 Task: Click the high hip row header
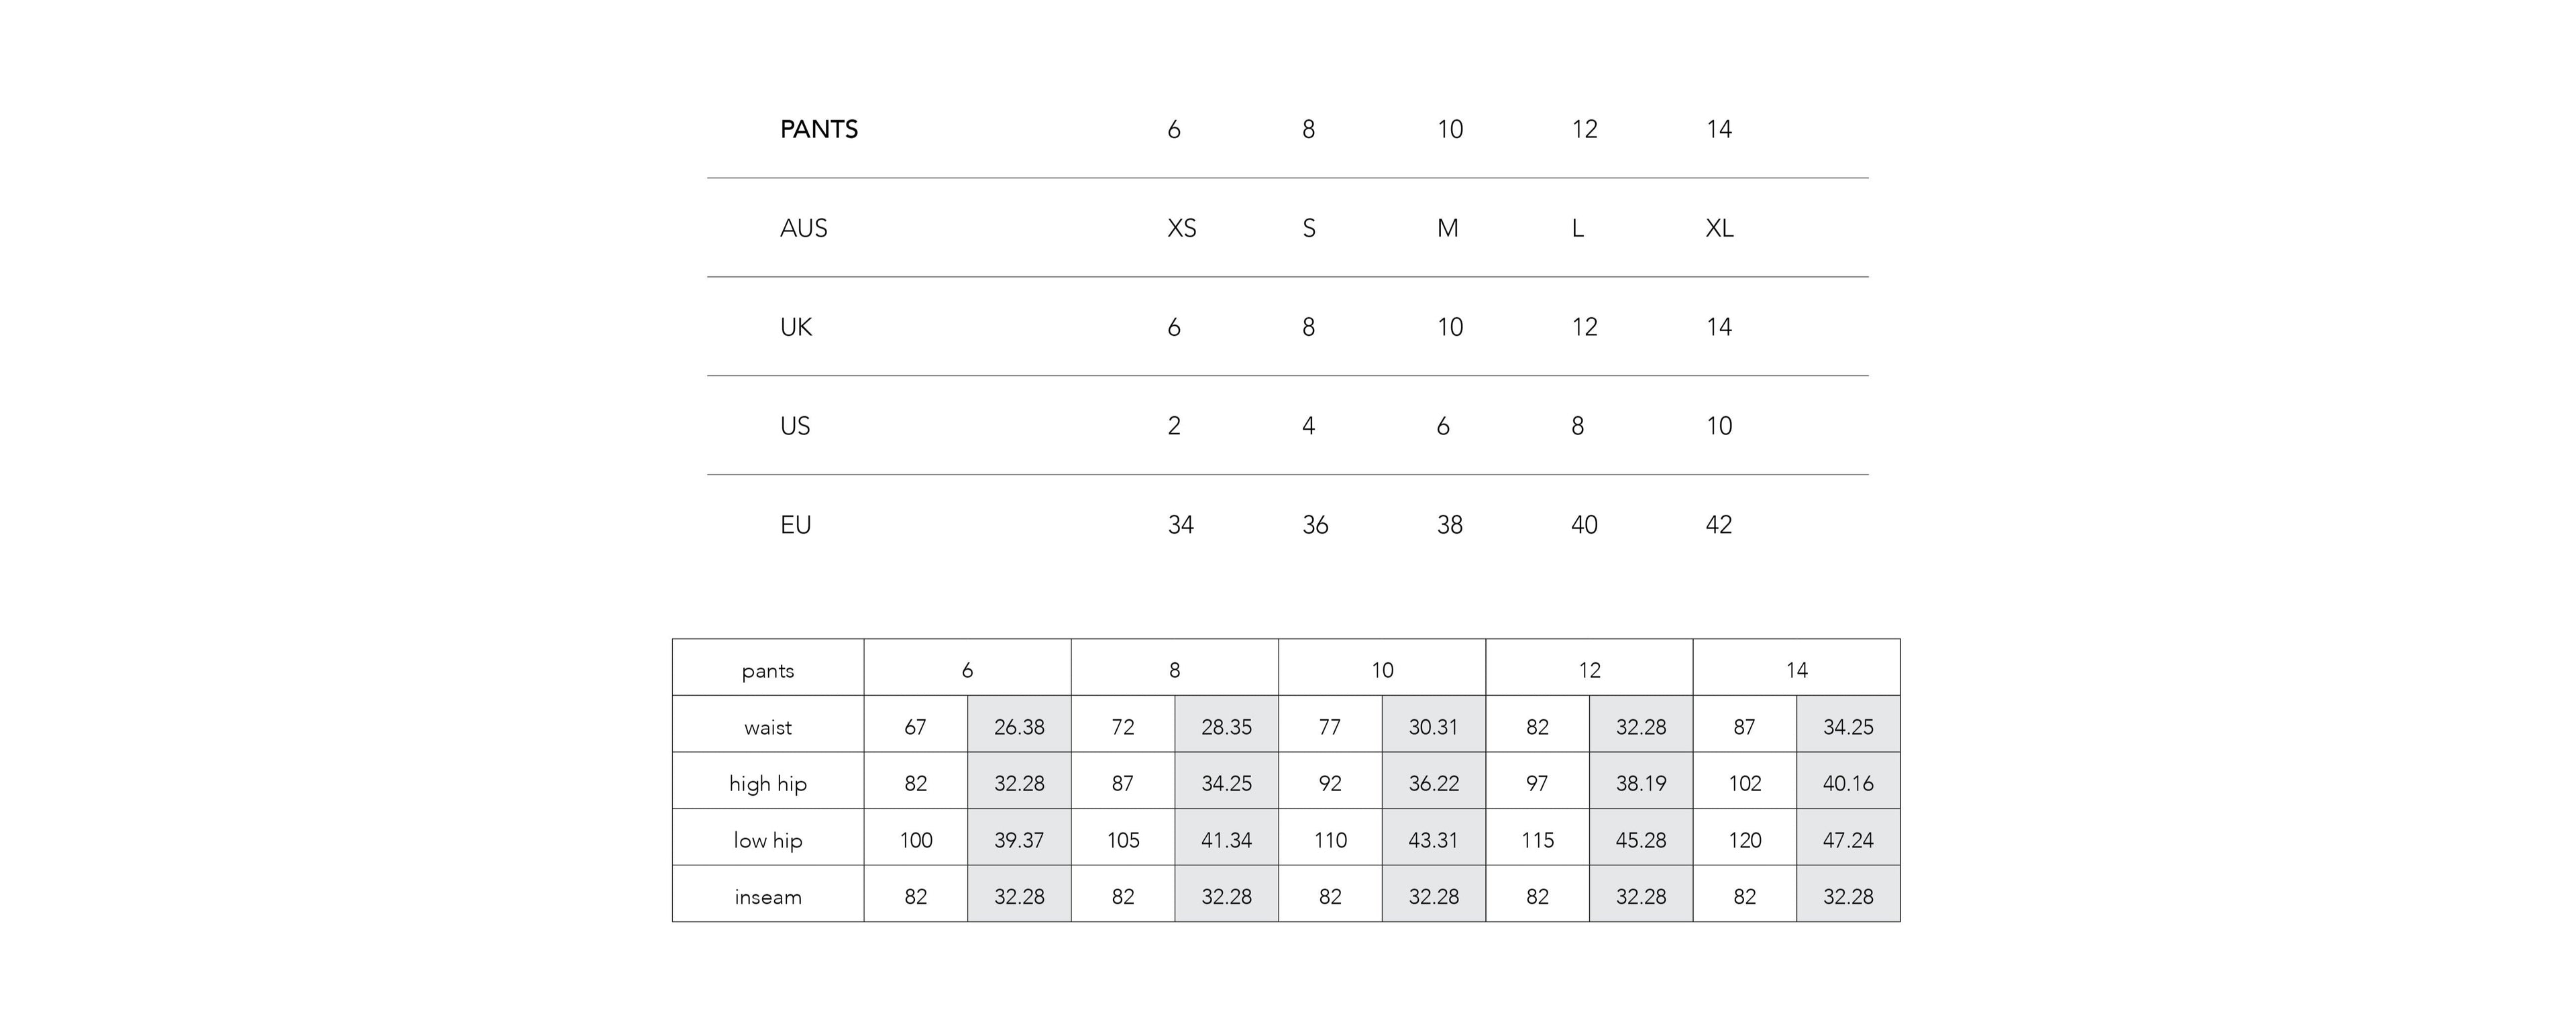pyautogui.click(x=768, y=781)
